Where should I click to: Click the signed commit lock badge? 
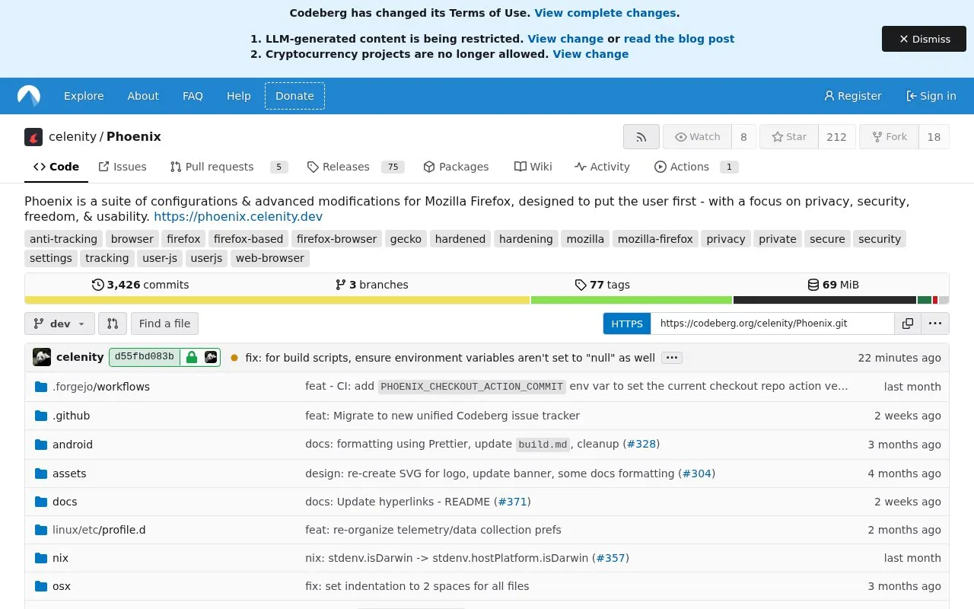[192, 357]
